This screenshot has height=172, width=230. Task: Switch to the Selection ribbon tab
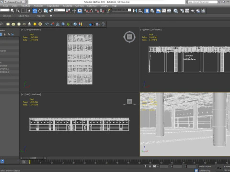click(7, 16)
